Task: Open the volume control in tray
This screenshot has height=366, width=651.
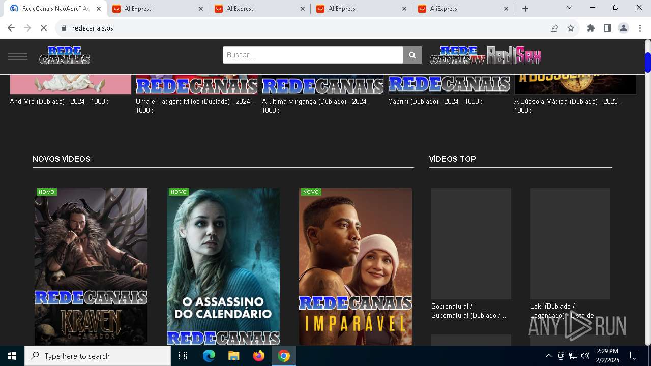Action: tap(585, 356)
